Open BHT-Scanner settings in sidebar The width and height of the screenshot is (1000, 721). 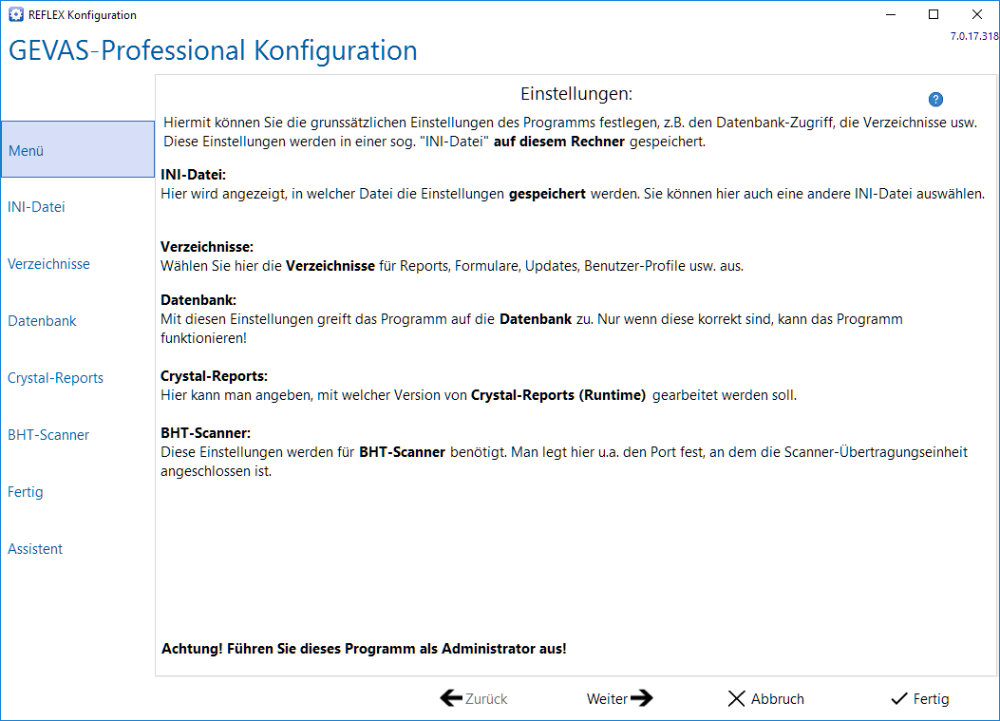[x=48, y=434]
